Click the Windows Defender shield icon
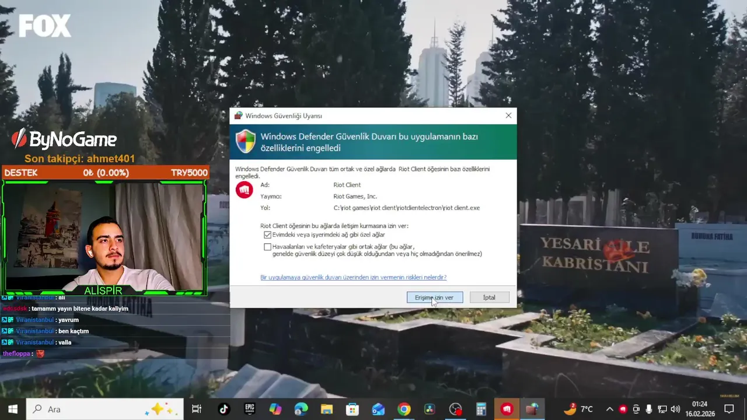The image size is (747, 420). point(245,141)
